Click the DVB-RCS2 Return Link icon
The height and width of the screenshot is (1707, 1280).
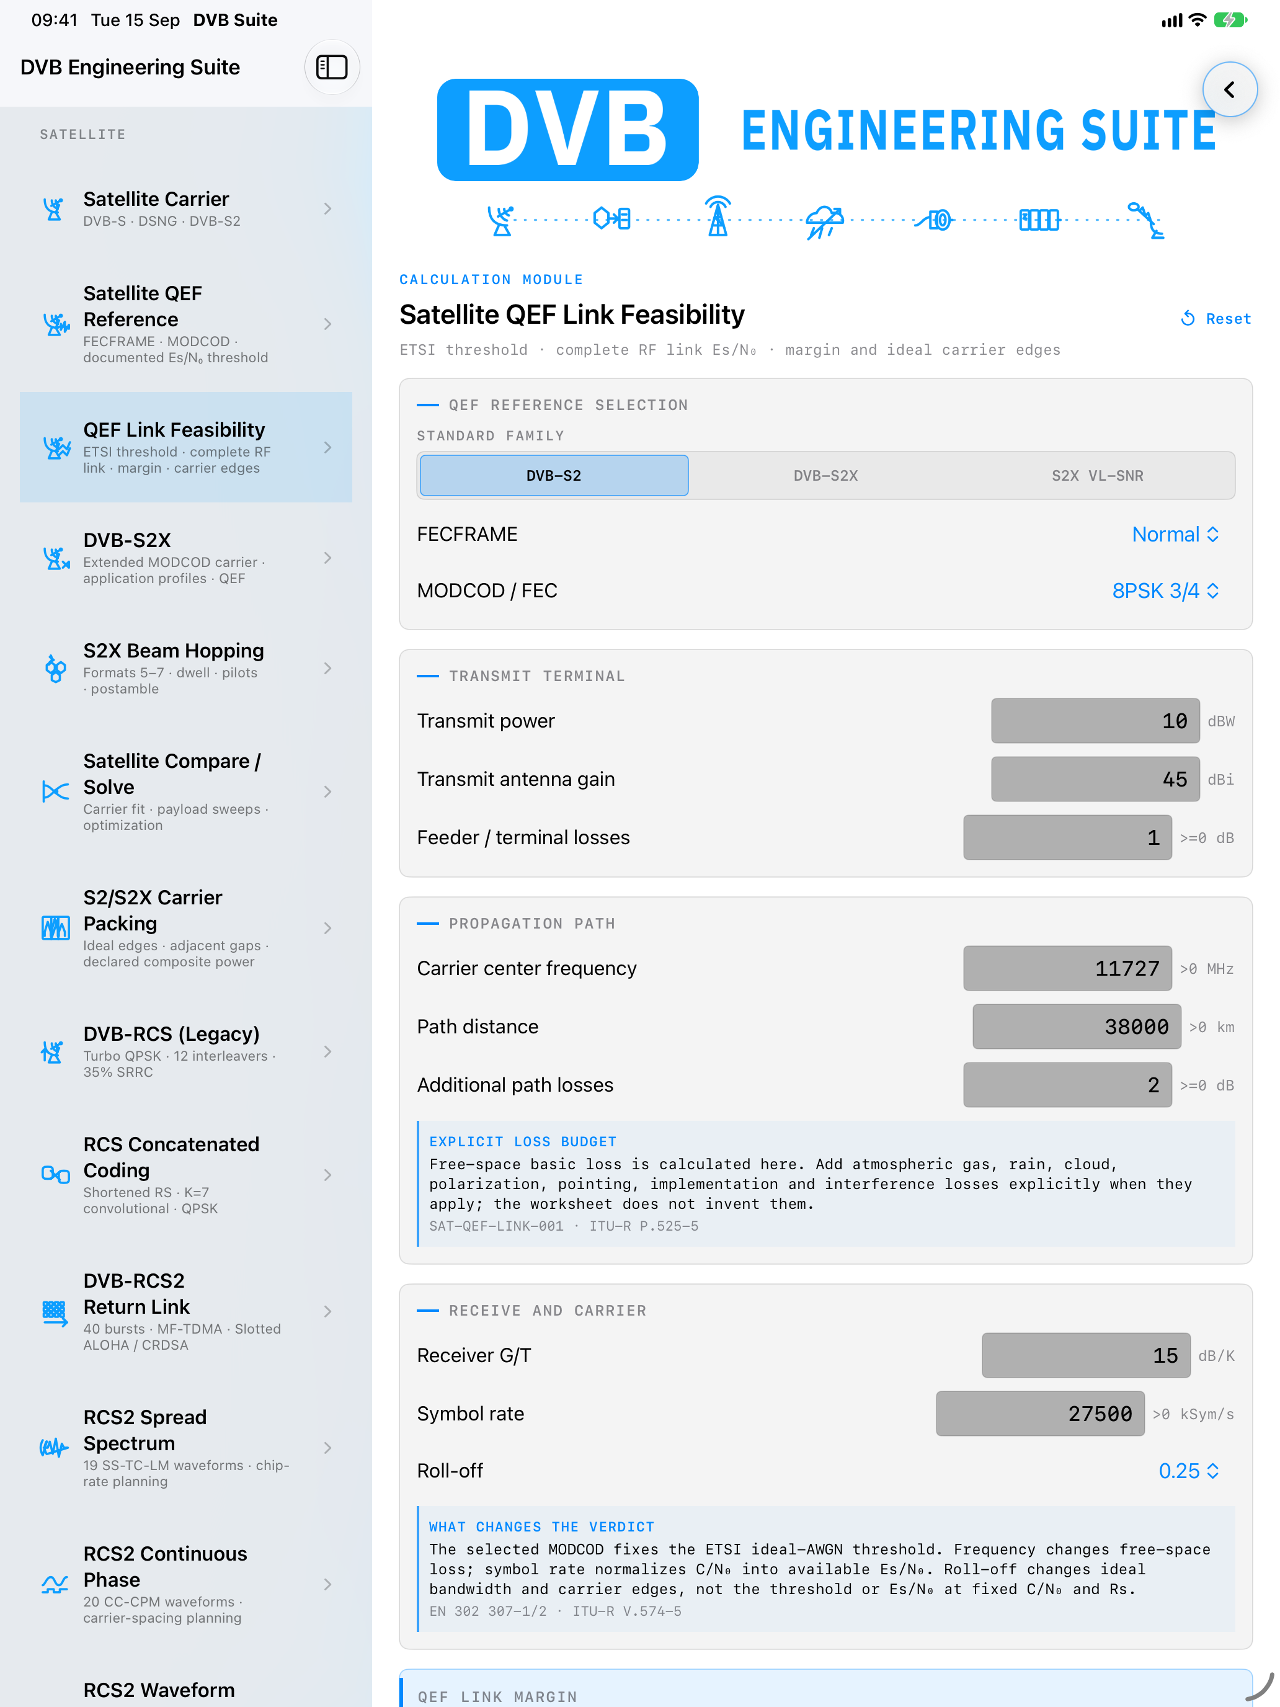coord(55,1312)
